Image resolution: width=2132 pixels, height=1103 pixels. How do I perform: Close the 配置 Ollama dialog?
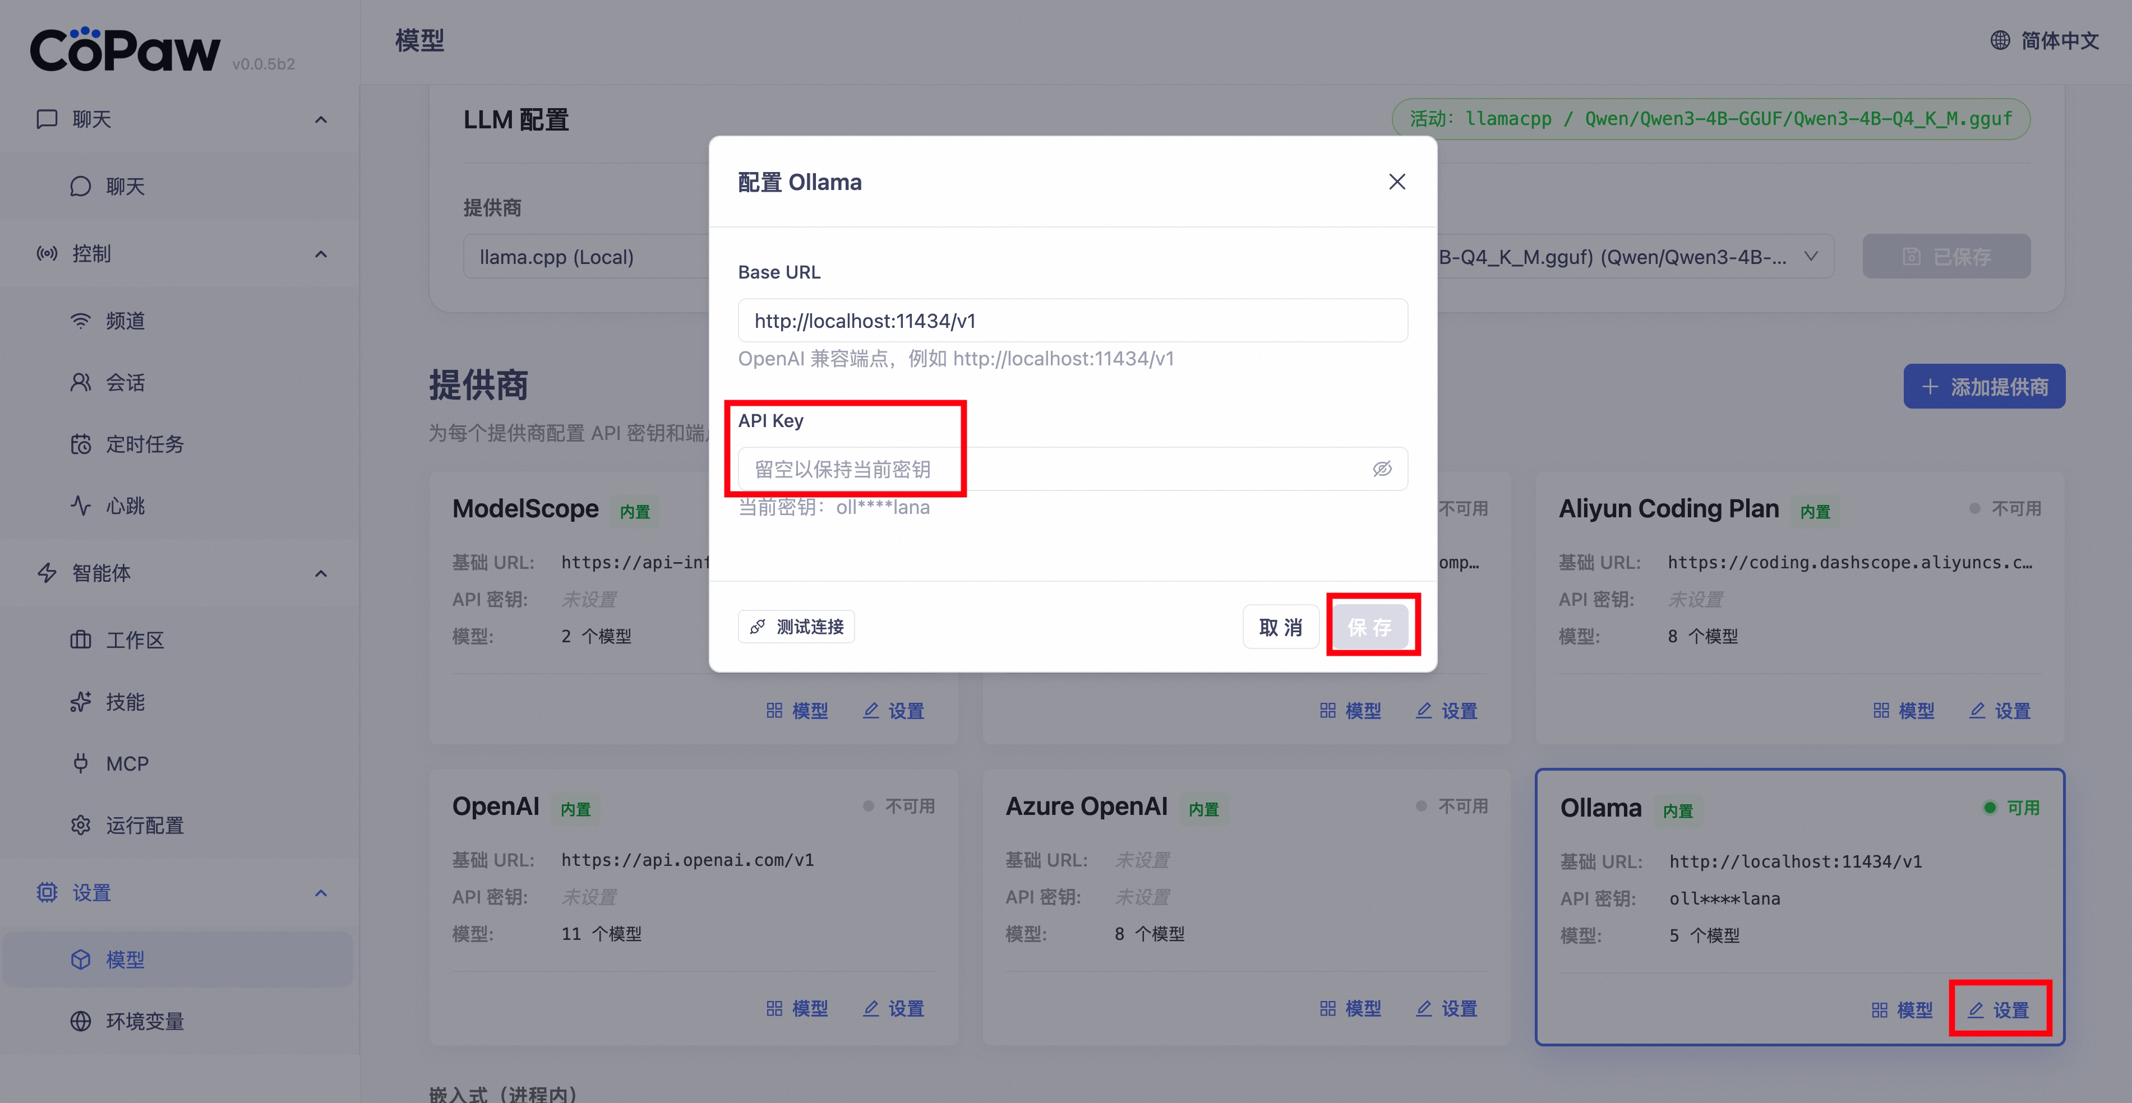pyautogui.click(x=1396, y=182)
